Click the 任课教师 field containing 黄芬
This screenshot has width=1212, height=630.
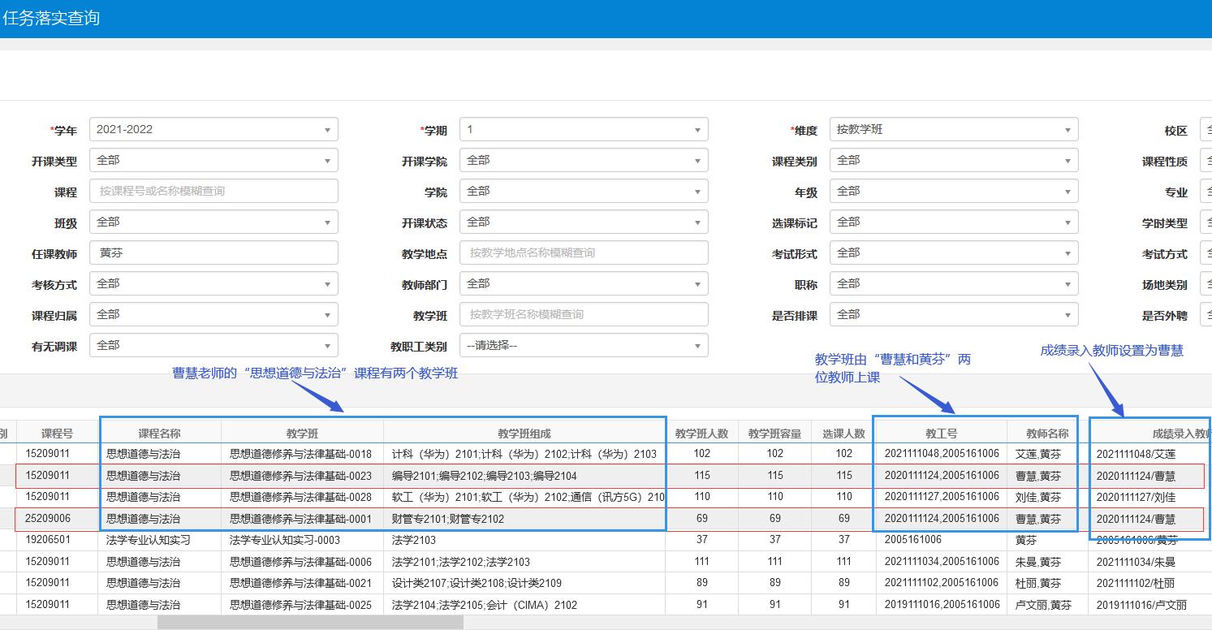(x=214, y=253)
